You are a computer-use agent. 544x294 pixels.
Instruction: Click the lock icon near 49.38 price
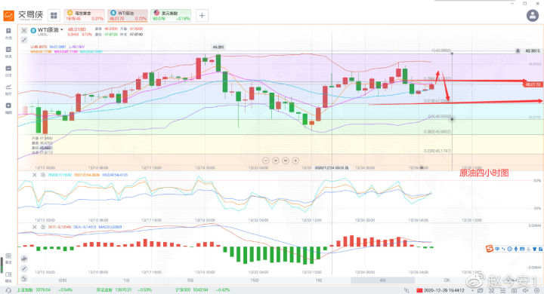518,51
